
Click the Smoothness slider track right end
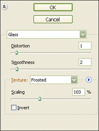pos(90,69)
